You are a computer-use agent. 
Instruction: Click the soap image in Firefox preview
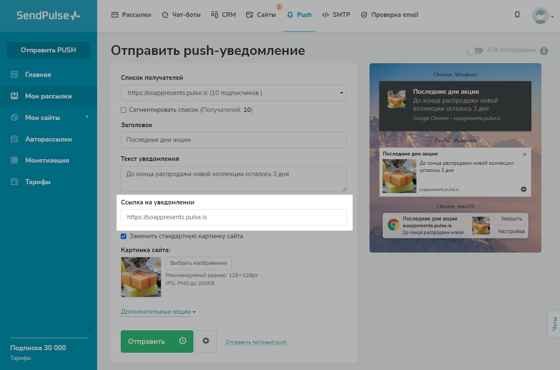pyautogui.click(x=400, y=176)
